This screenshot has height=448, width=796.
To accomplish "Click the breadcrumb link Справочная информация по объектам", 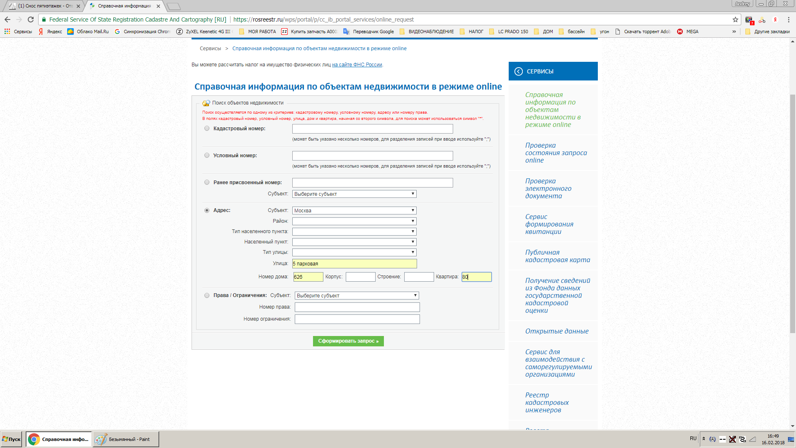I will (319, 49).
